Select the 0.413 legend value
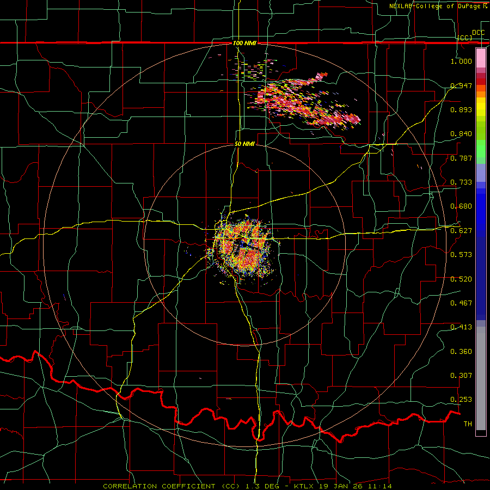This screenshot has height=490, width=490. click(461, 327)
